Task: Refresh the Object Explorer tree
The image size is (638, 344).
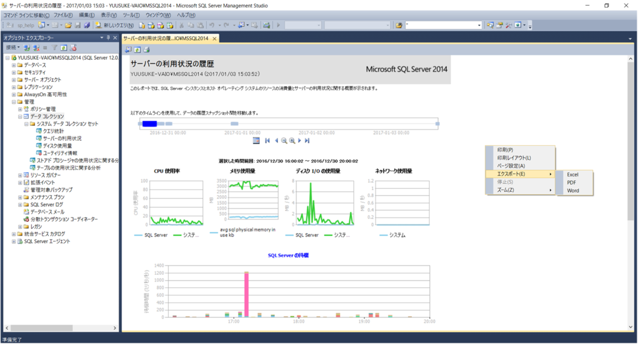Action: point(64,47)
